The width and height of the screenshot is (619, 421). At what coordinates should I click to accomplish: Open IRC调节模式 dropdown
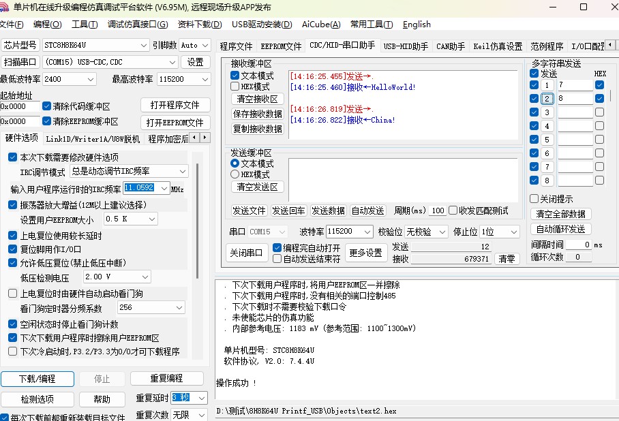click(x=183, y=171)
